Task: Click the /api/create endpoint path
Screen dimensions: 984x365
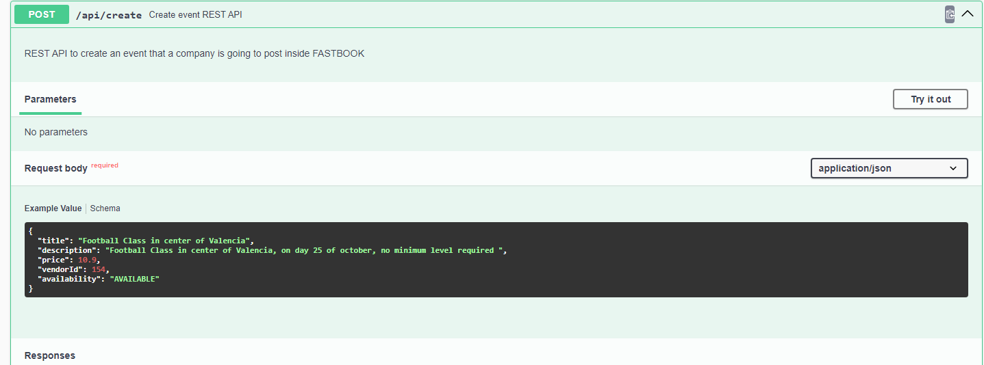Action: point(109,15)
